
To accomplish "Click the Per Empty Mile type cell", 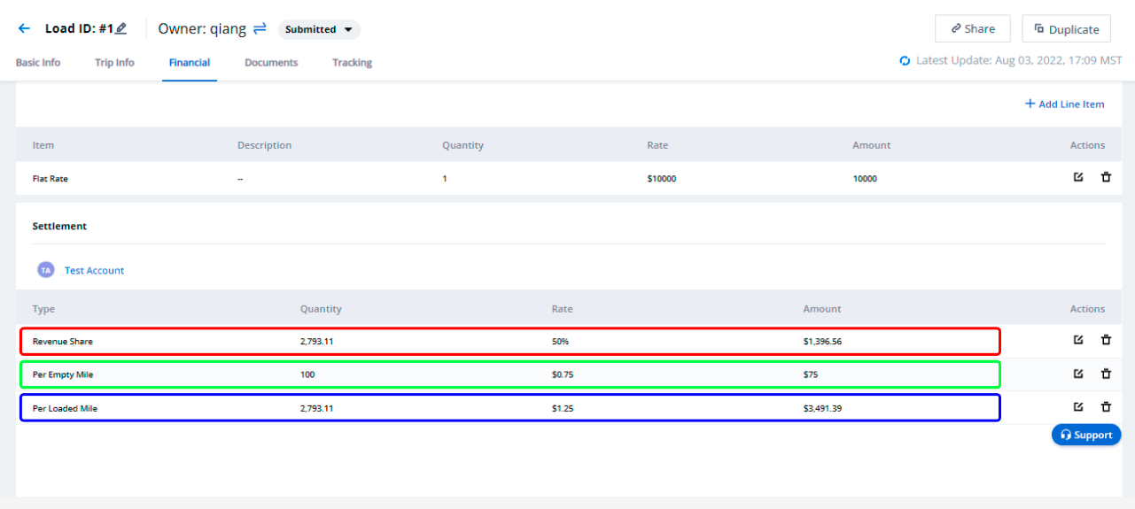I will pos(63,374).
